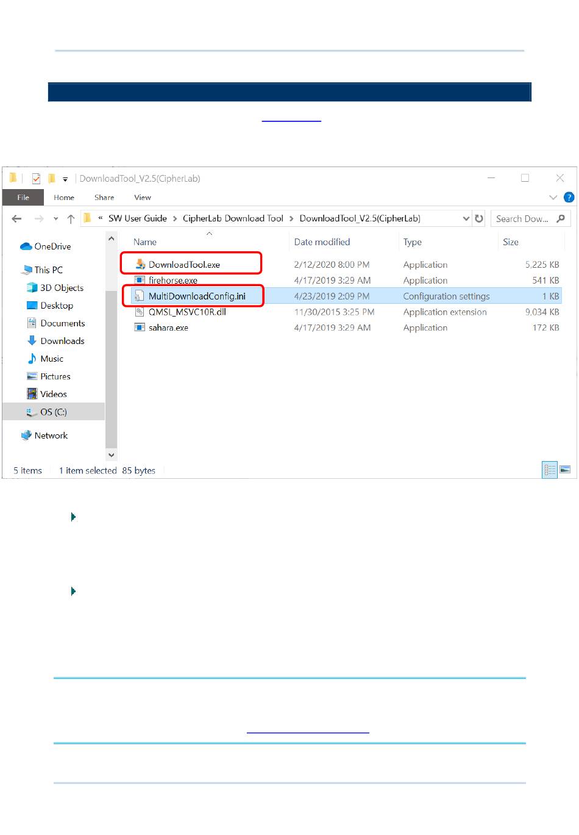Sort by the Name column header
Screen dimensions: 579x835
pos(145,242)
